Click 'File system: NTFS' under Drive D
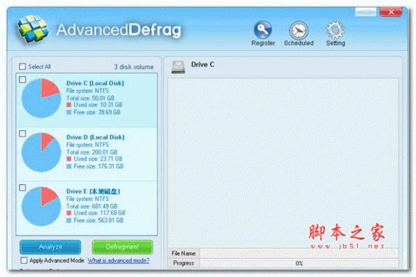Image resolution: width=416 pixels, height=277 pixels. click(87, 145)
